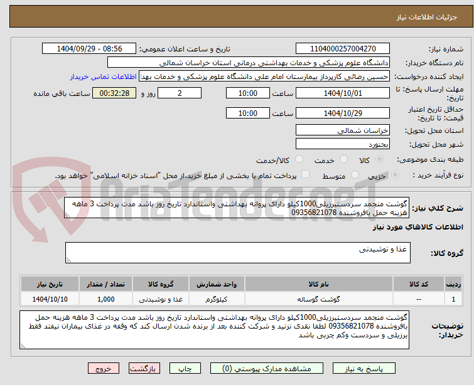This screenshot has width=474, height=385.
Task: Click the buyer organization name field
Action: (x=249, y=63)
